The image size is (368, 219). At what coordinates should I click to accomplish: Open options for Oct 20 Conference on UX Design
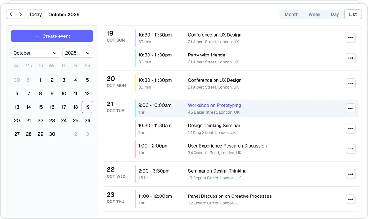point(351,83)
